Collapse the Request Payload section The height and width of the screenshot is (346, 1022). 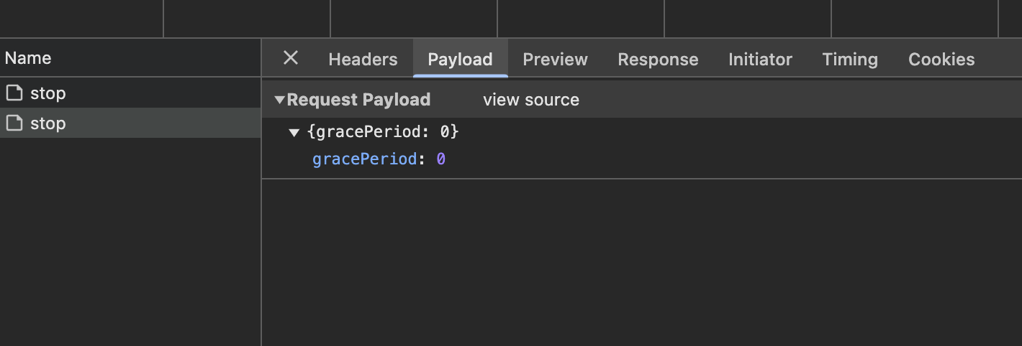coord(280,100)
